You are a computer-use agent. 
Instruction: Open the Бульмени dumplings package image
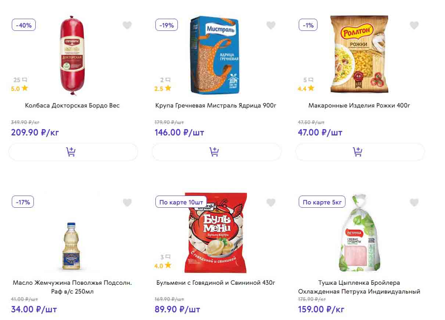pyautogui.click(x=216, y=233)
